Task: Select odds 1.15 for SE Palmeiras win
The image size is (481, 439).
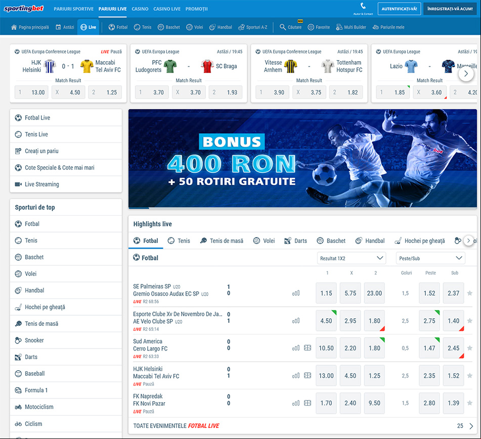Action: [326, 293]
